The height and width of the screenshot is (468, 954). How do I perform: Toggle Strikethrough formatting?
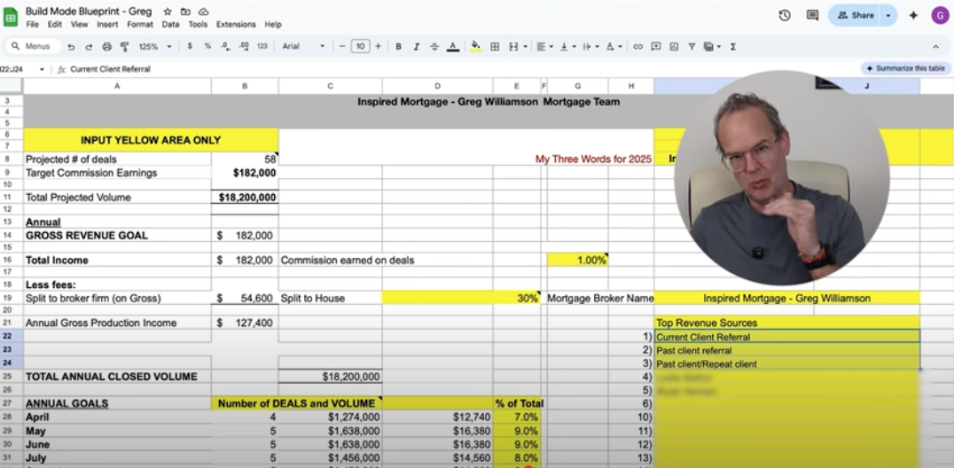[x=434, y=46]
